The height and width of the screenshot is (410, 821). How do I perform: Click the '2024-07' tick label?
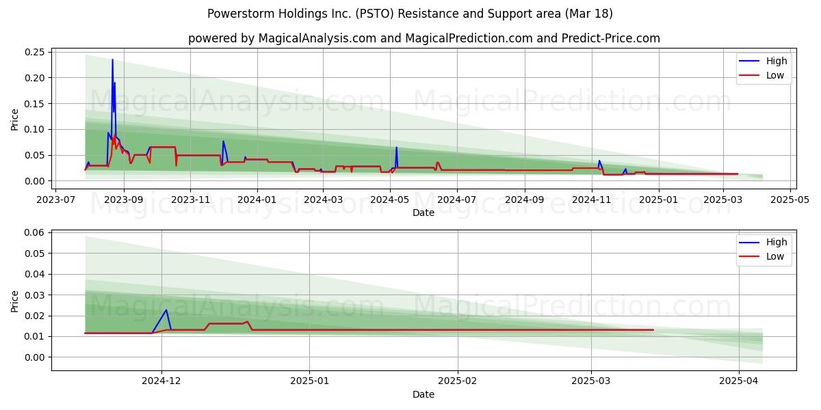point(457,200)
